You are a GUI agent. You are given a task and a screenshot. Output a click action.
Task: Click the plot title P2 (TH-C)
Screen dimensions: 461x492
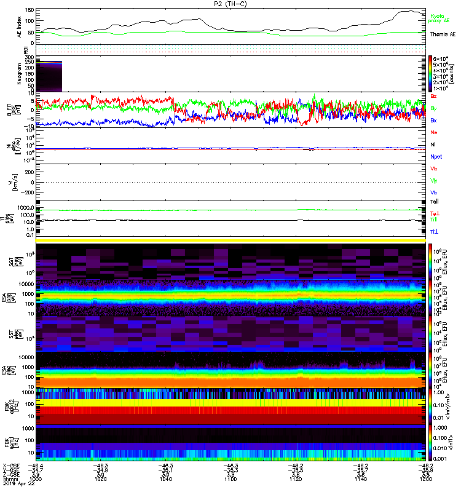(230, 4)
